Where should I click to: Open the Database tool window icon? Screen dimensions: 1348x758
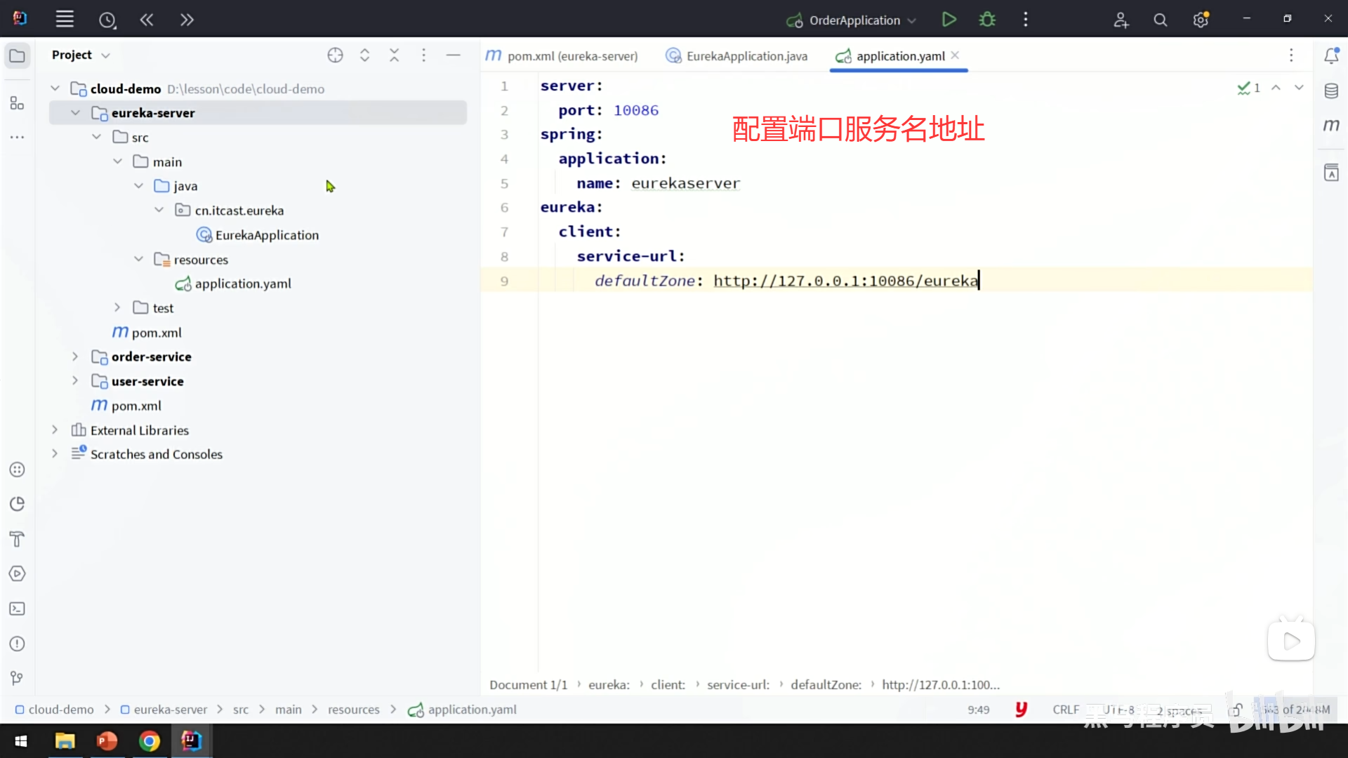click(x=1331, y=91)
